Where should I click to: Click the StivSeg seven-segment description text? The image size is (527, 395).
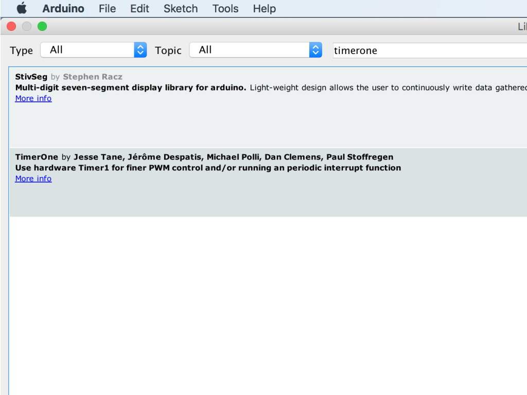click(131, 87)
